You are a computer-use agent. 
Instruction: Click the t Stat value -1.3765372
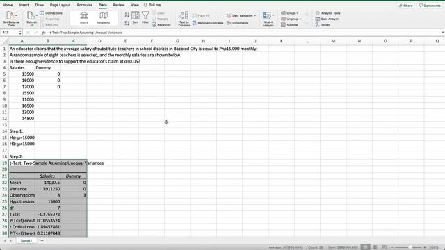[x=48, y=215]
